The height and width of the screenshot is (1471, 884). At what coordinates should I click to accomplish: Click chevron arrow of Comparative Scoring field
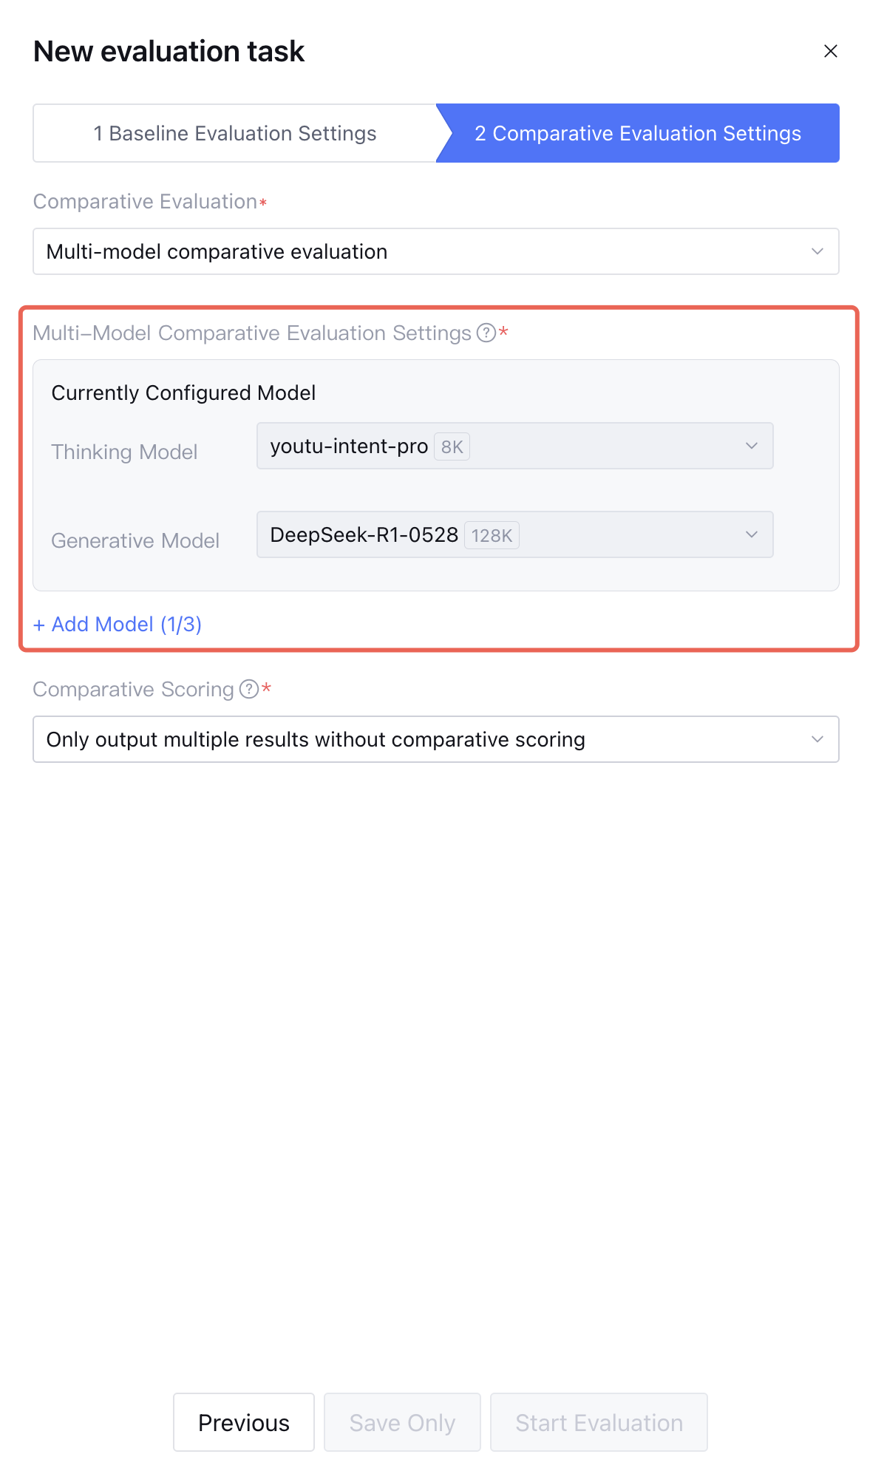[x=817, y=739]
